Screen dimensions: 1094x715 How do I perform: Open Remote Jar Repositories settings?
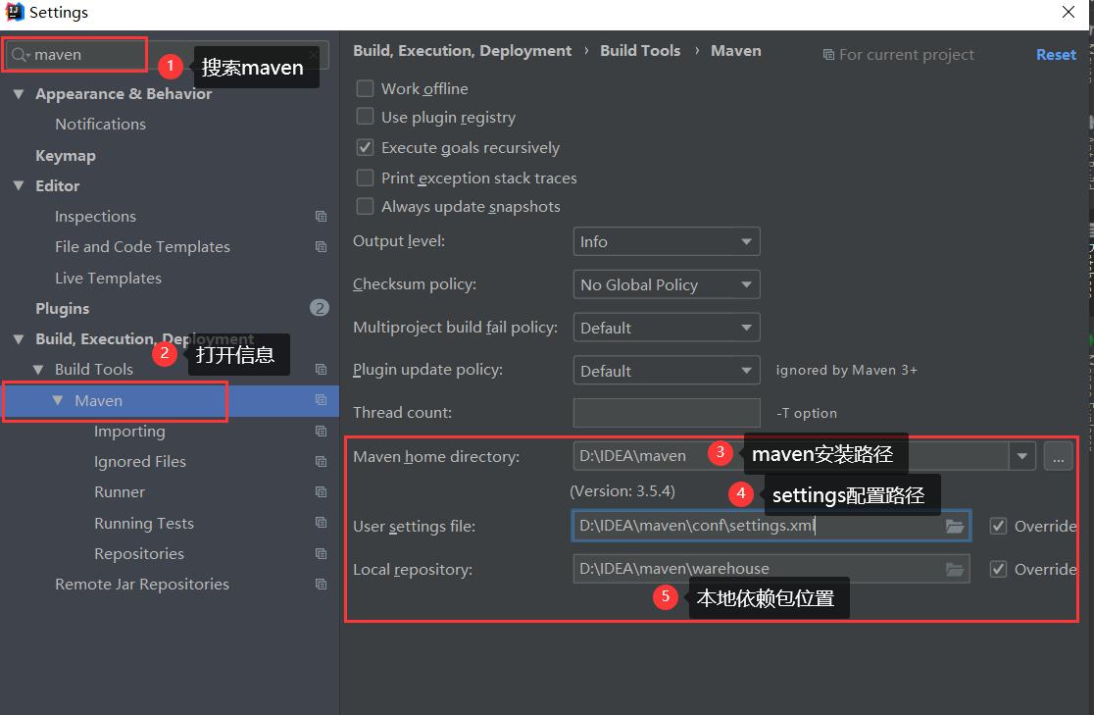click(141, 585)
